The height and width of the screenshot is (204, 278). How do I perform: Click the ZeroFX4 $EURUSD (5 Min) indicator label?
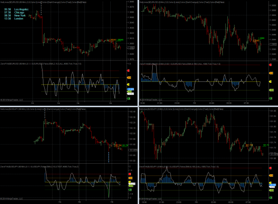(x=180, y=64)
